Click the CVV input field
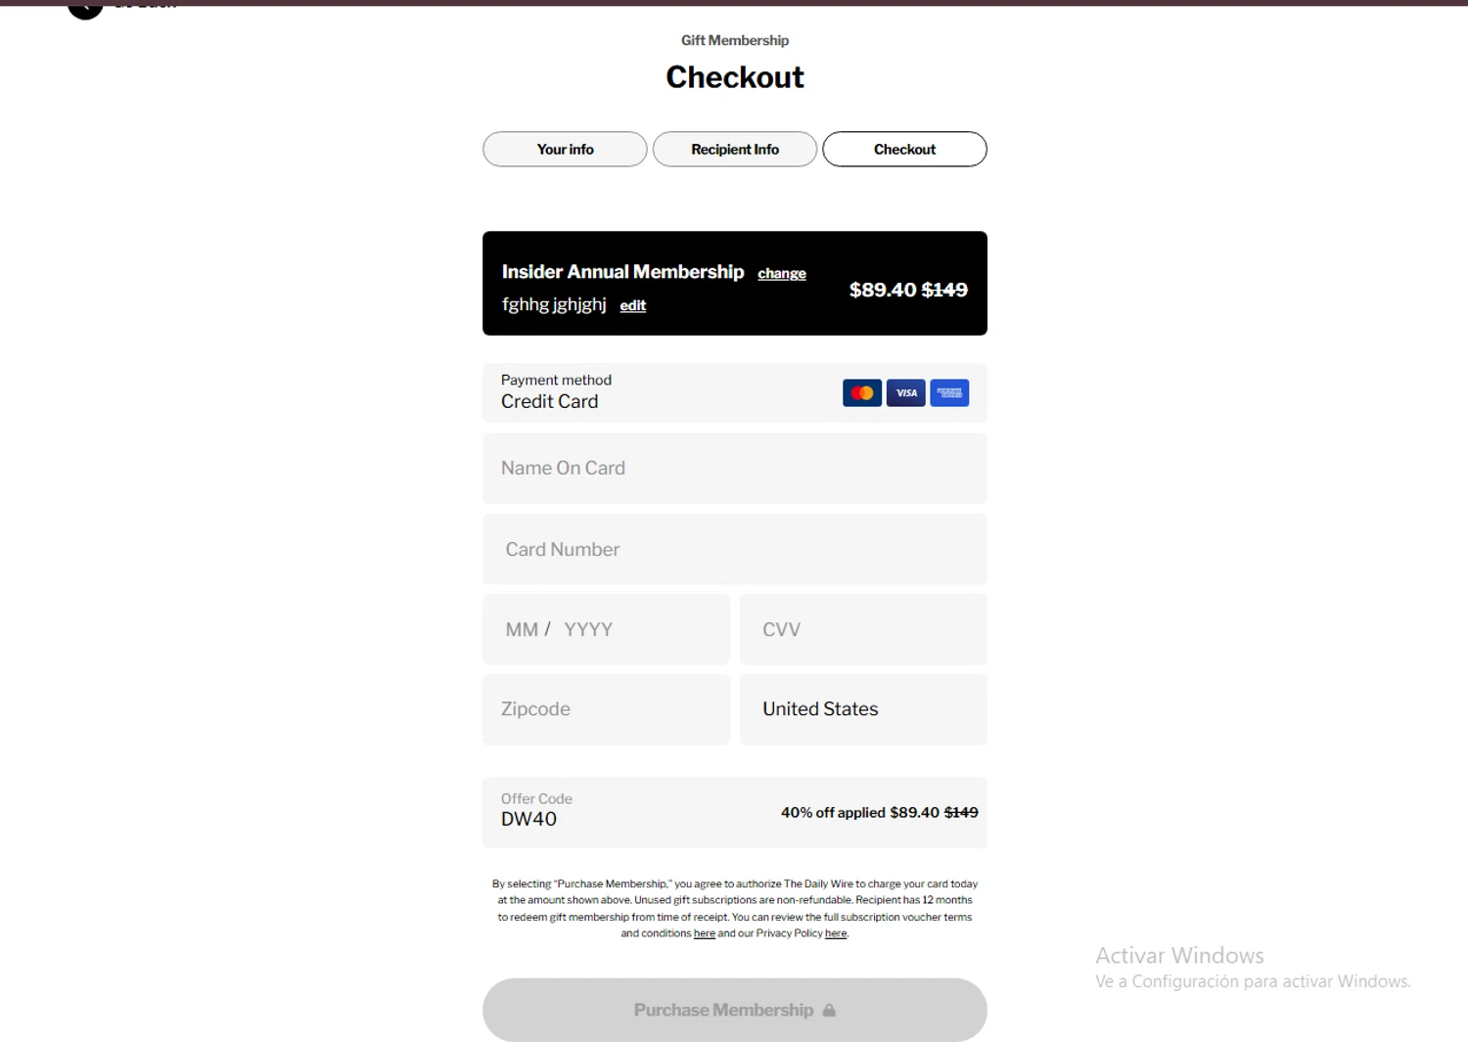This screenshot has height=1042, width=1468. coord(862,630)
